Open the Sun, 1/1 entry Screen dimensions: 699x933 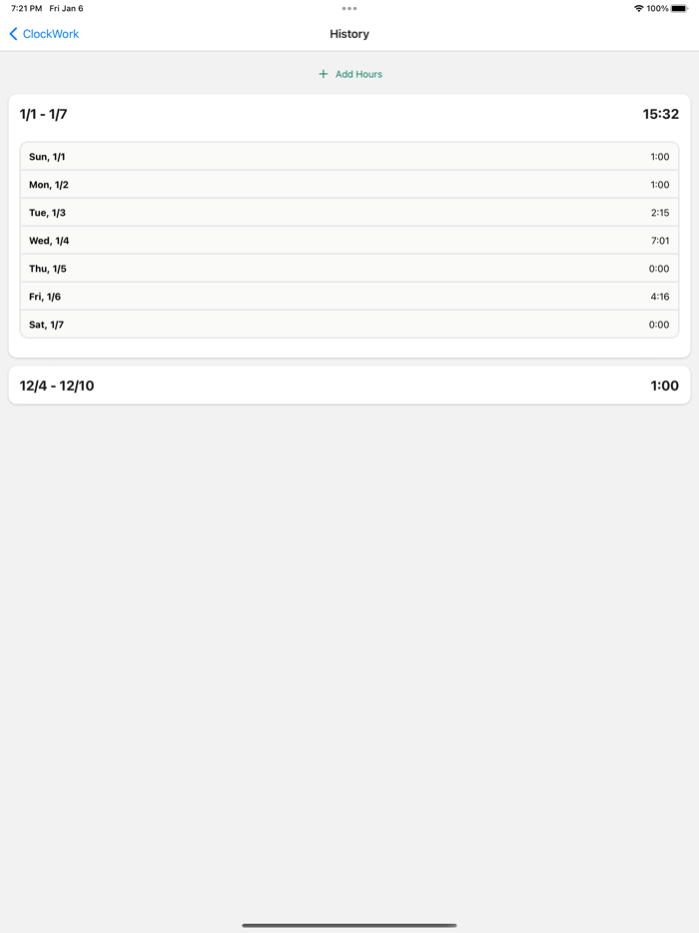pyautogui.click(x=349, y=157)
